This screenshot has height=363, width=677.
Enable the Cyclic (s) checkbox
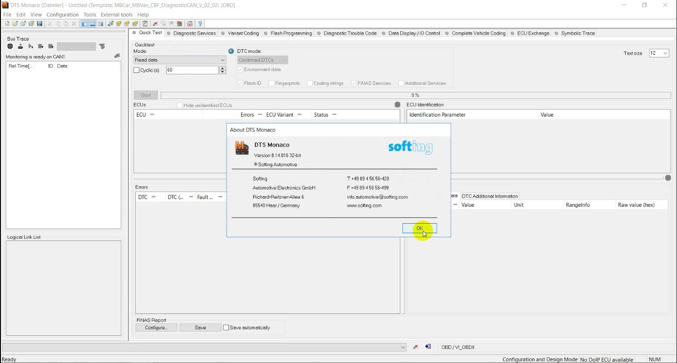(136, 70)
